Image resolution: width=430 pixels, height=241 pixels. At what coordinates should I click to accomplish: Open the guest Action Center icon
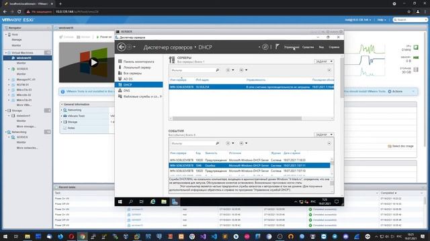337,202
